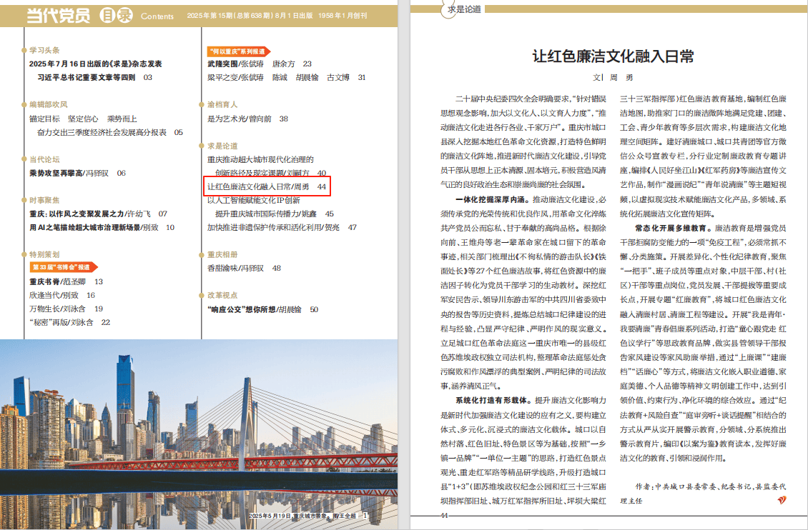Image resolution: width=808 pixels, height=530 pixels.
Task: Select the 目录 Contents header label
Action: point(137,16)
